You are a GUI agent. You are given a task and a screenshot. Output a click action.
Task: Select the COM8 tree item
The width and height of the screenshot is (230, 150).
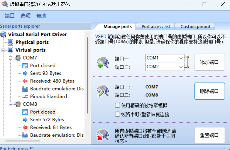(x=30, y=104)
